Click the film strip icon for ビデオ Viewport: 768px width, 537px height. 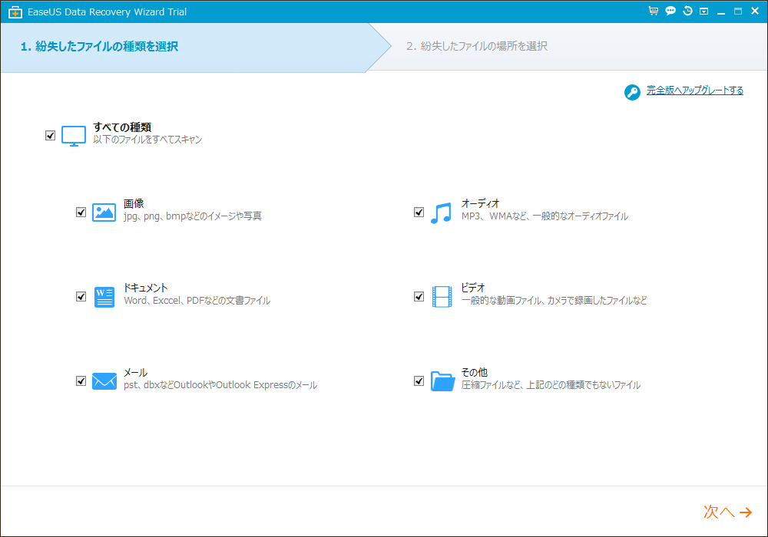tap(442, 297)
